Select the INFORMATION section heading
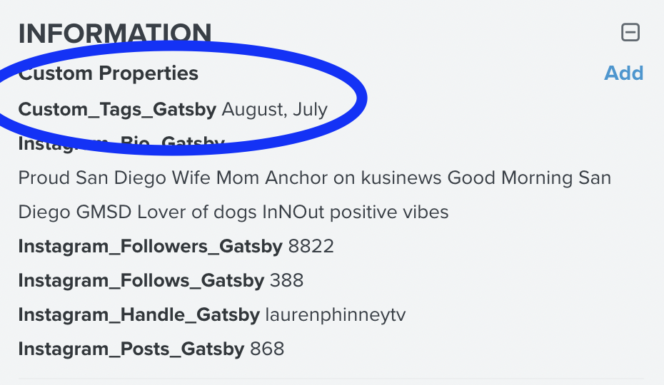Image resolution: width=664 pixels, height=385 pixels. 115,33
